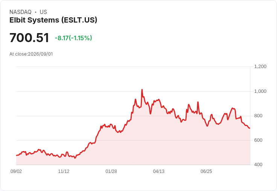Click the end point of the red line
The width and height of the screenshot is (277, 191).
[250, 128]
